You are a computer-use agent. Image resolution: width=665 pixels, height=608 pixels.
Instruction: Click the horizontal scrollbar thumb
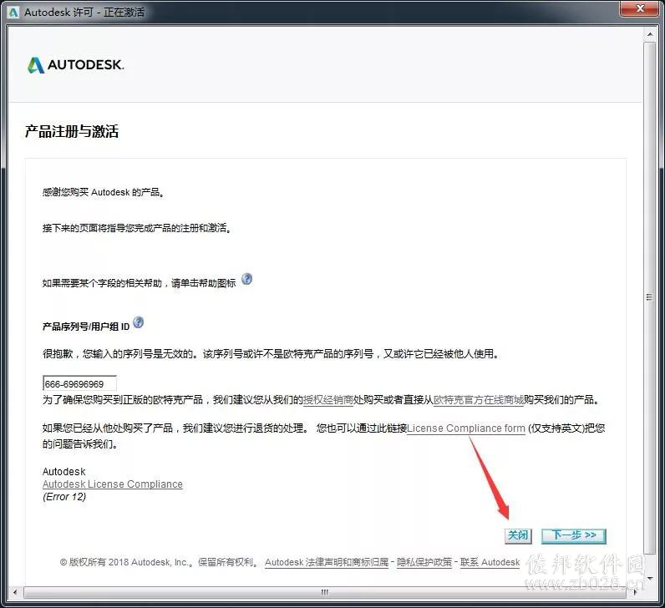(x=325, y=592)
